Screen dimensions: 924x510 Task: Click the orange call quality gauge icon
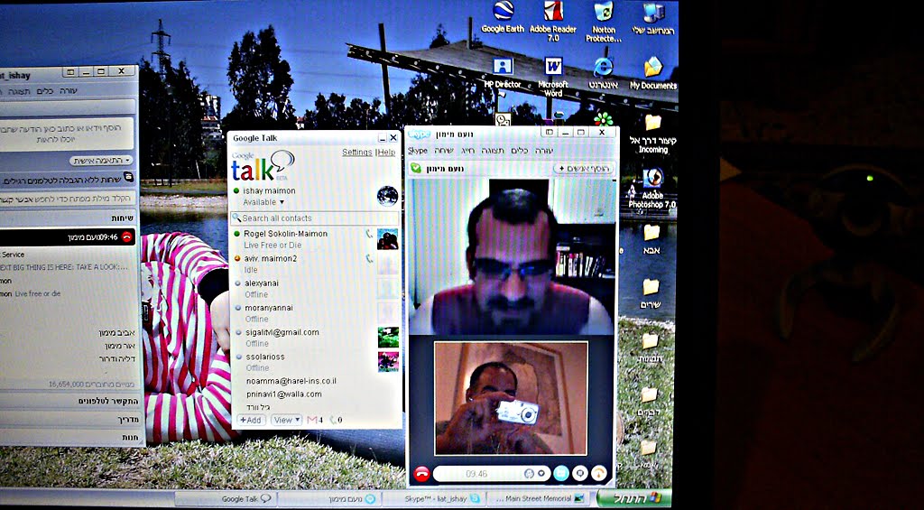pos(599,473)
